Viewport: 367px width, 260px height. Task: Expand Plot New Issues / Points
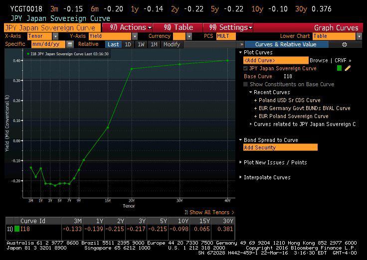(x=240, y=162)
